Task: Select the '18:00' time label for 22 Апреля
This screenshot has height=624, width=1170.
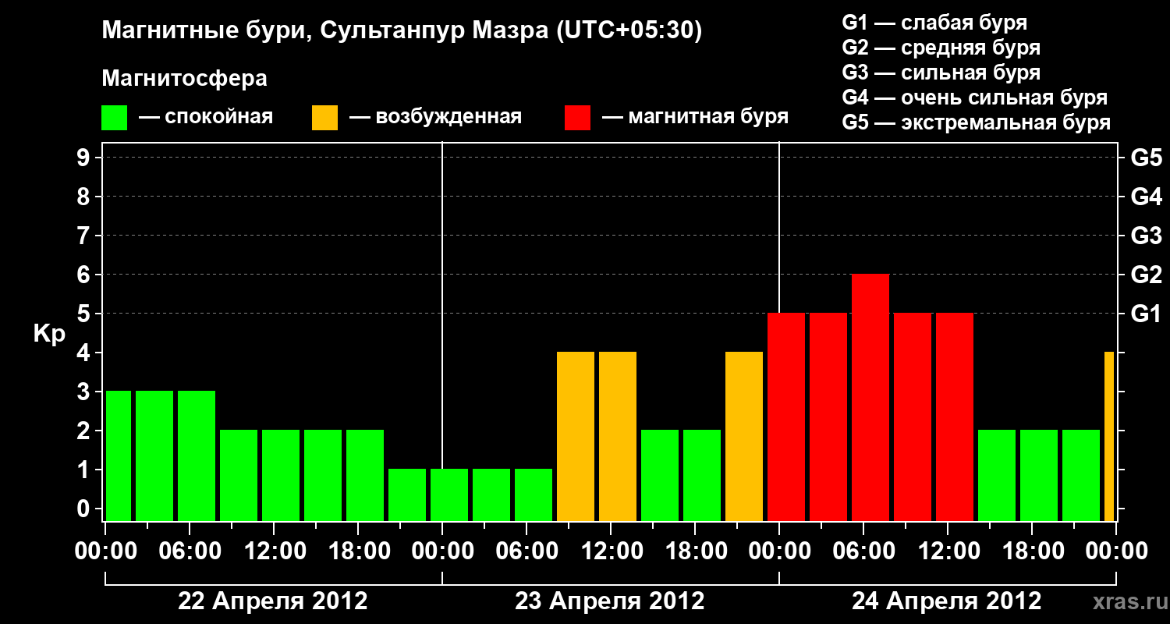Action: point(359,551)
